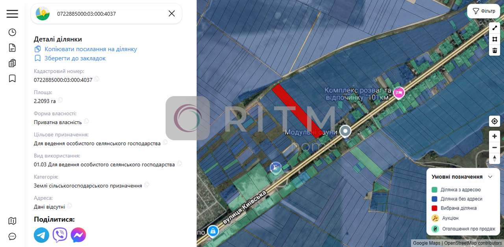Center map on my location
The width and height of the screenshot is (504, 247).
point(495,121)
